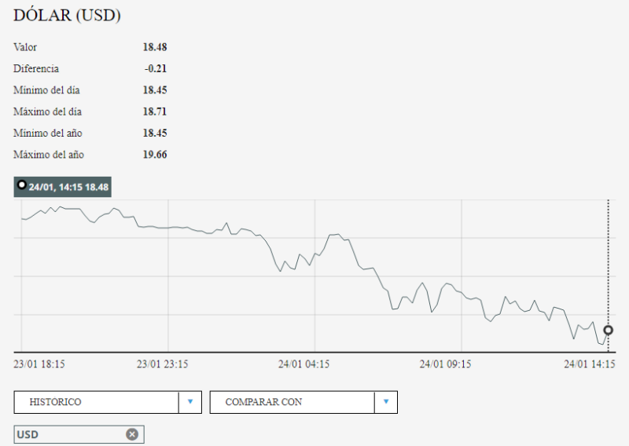Click the Diferencia label
This screenshot has height=446, width=629.
(x=36, y=68)
